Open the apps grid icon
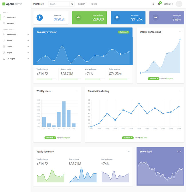 (153, 4)
